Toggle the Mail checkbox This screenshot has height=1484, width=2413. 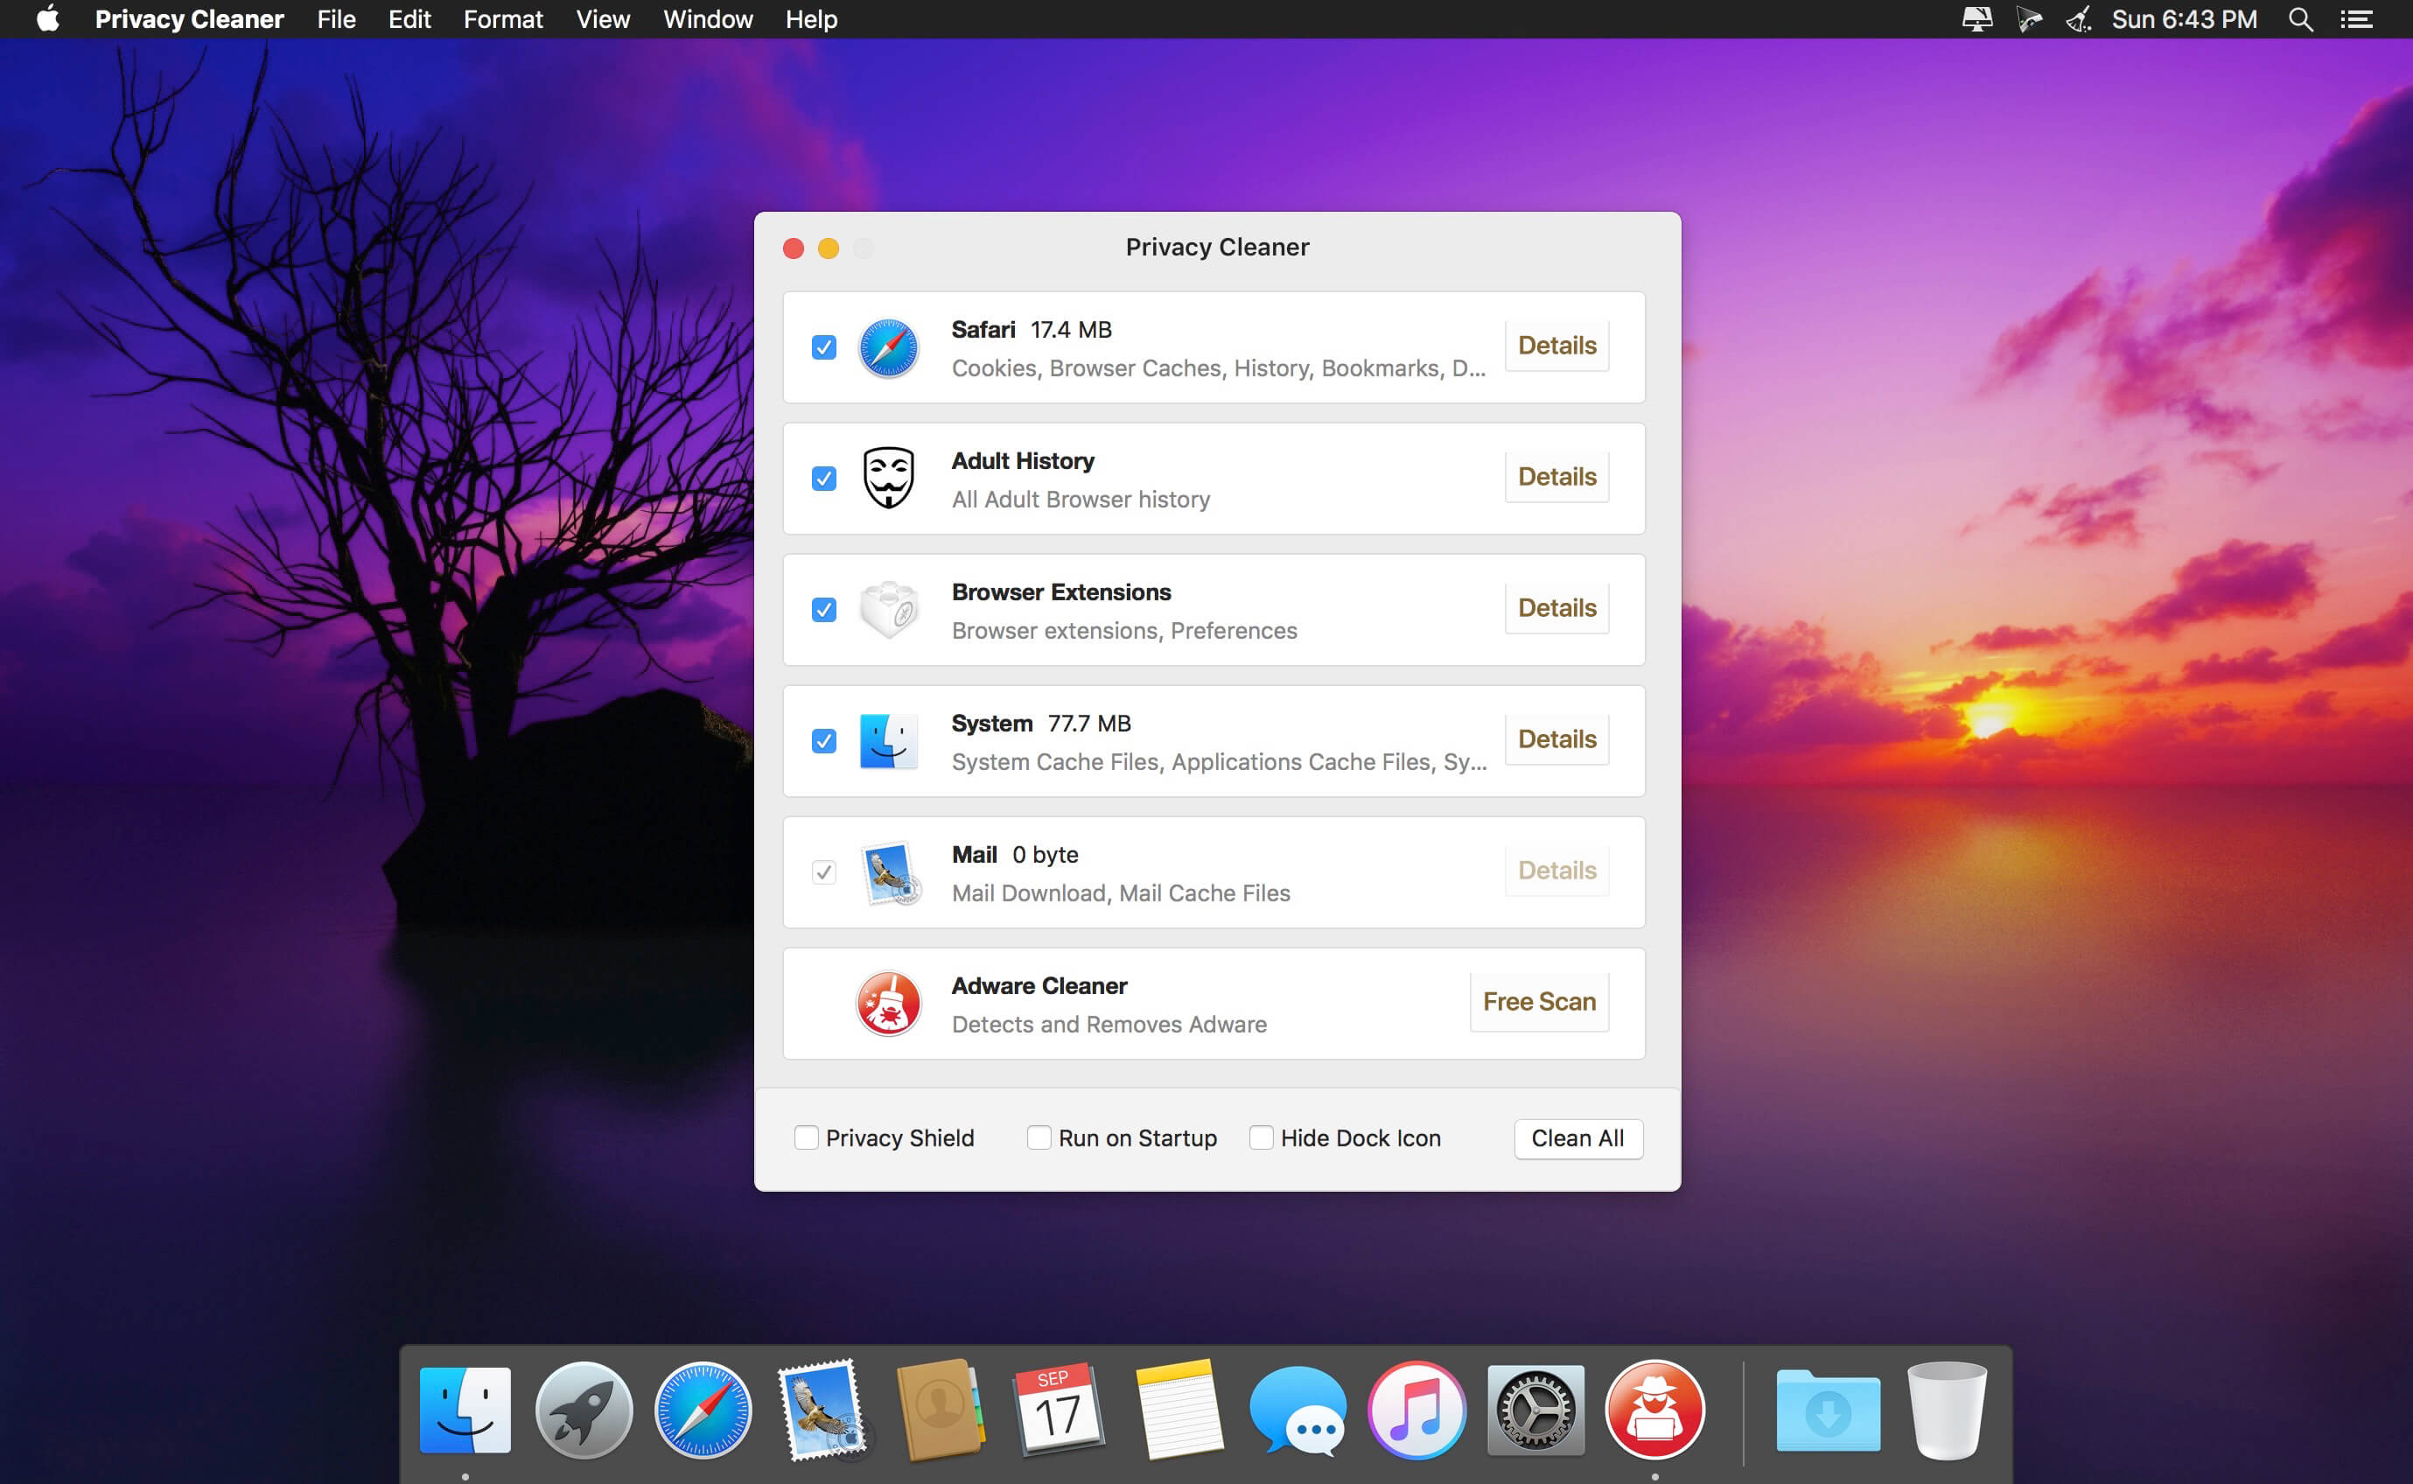823,872
